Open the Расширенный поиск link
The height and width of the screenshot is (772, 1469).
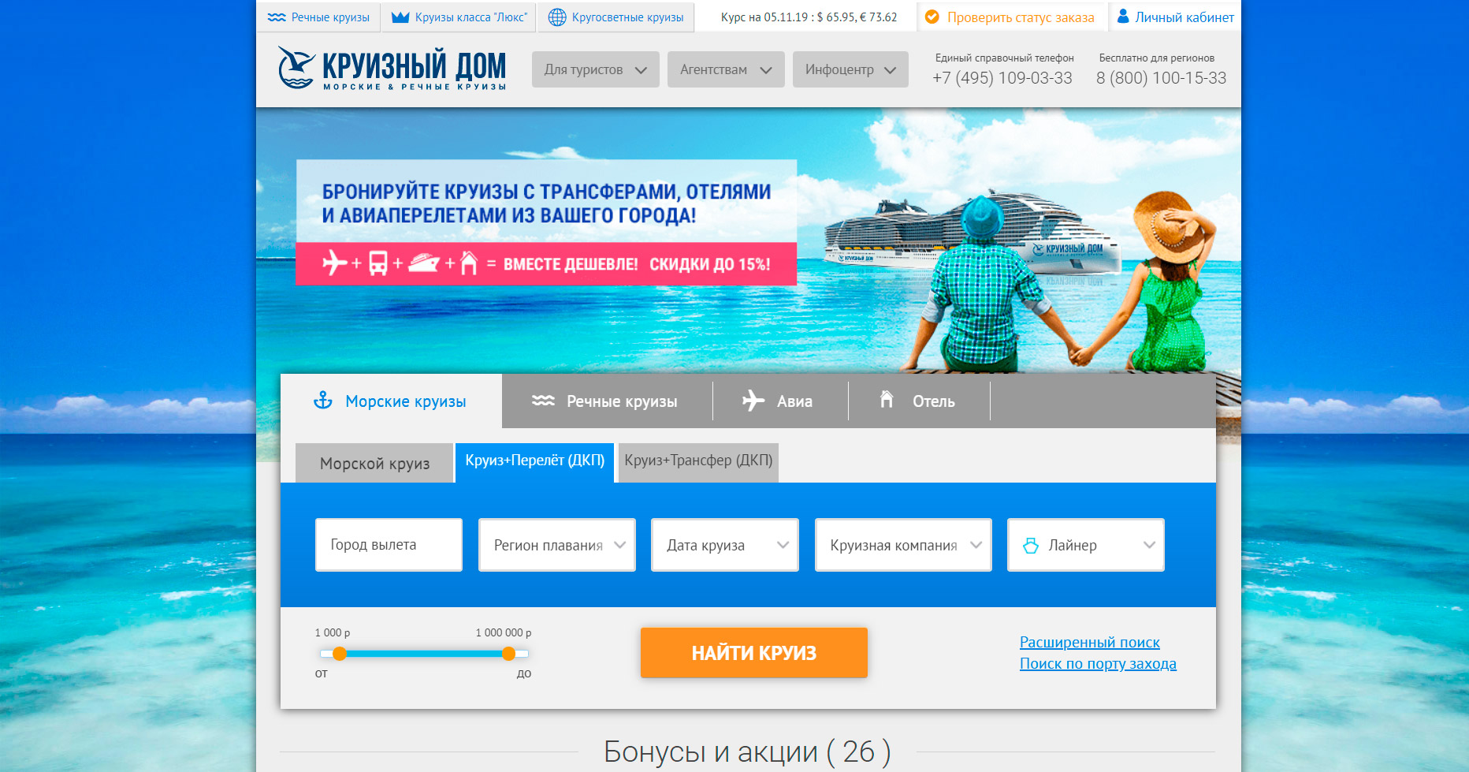coord(1090,642)
